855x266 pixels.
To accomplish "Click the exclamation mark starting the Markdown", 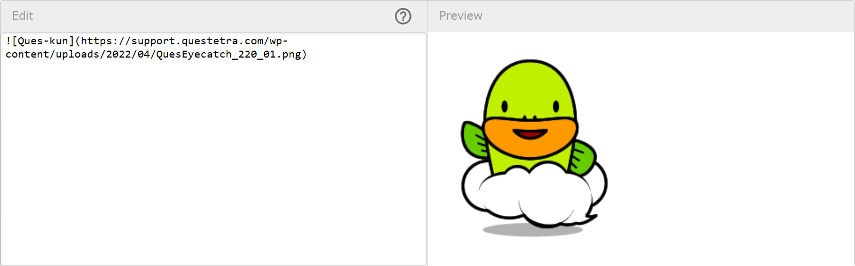I will pos(9,41).
